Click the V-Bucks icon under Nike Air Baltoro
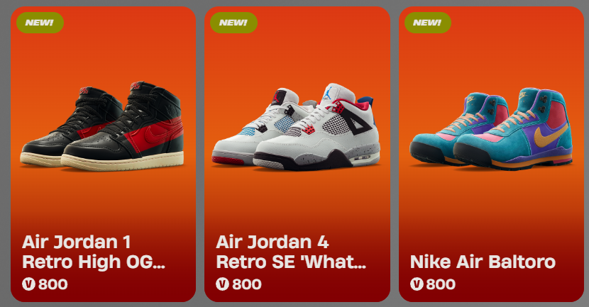This screenshot has height=307, width=589. click(417, 284)
